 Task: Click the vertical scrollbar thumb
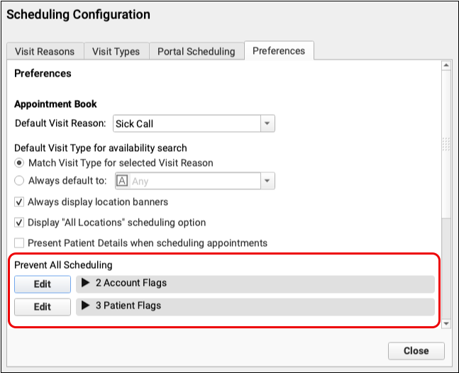click(446, 145)
